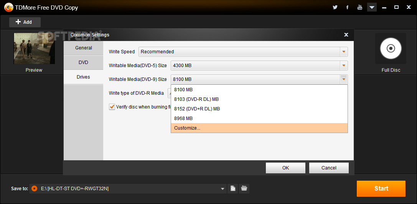
Task: Click the Add button
Action: click(x=25, y=22)
